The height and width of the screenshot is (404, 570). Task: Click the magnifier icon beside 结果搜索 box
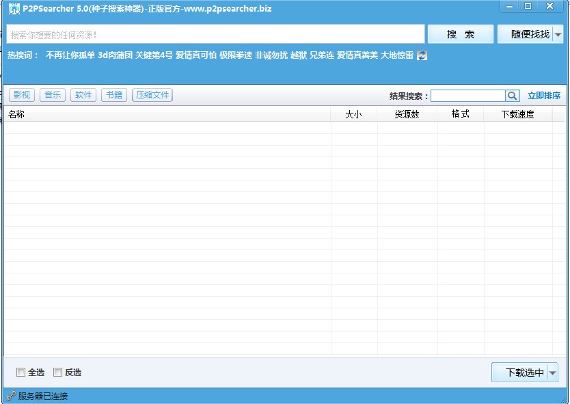(512, 96)
